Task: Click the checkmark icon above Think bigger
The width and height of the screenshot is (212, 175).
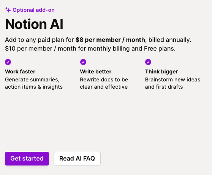Action: [x=148, y=62]
